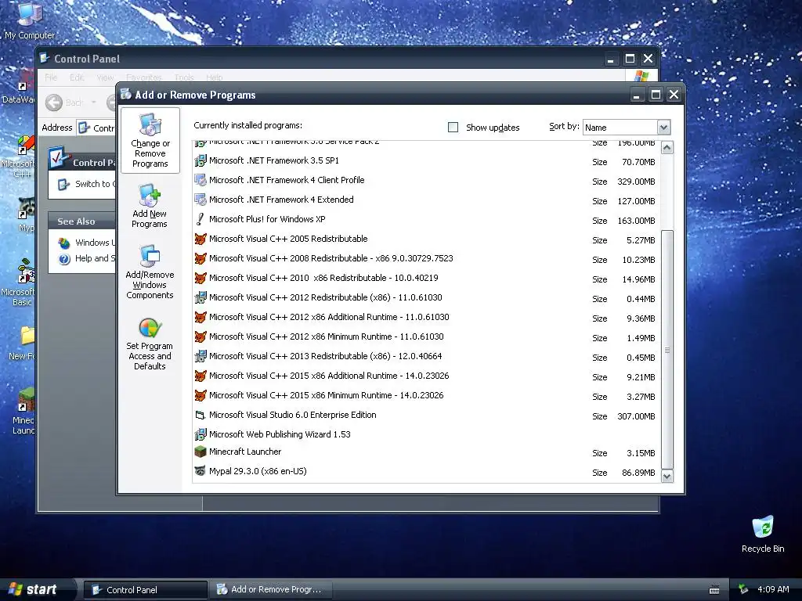Click Add or Remove Programs taskbar button
This screenshot has width=802, height=601.
point(272,590)
